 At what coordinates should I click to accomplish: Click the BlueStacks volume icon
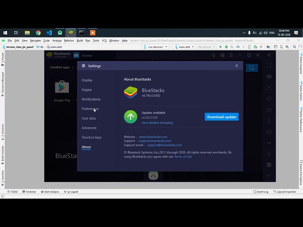(269, 77)
